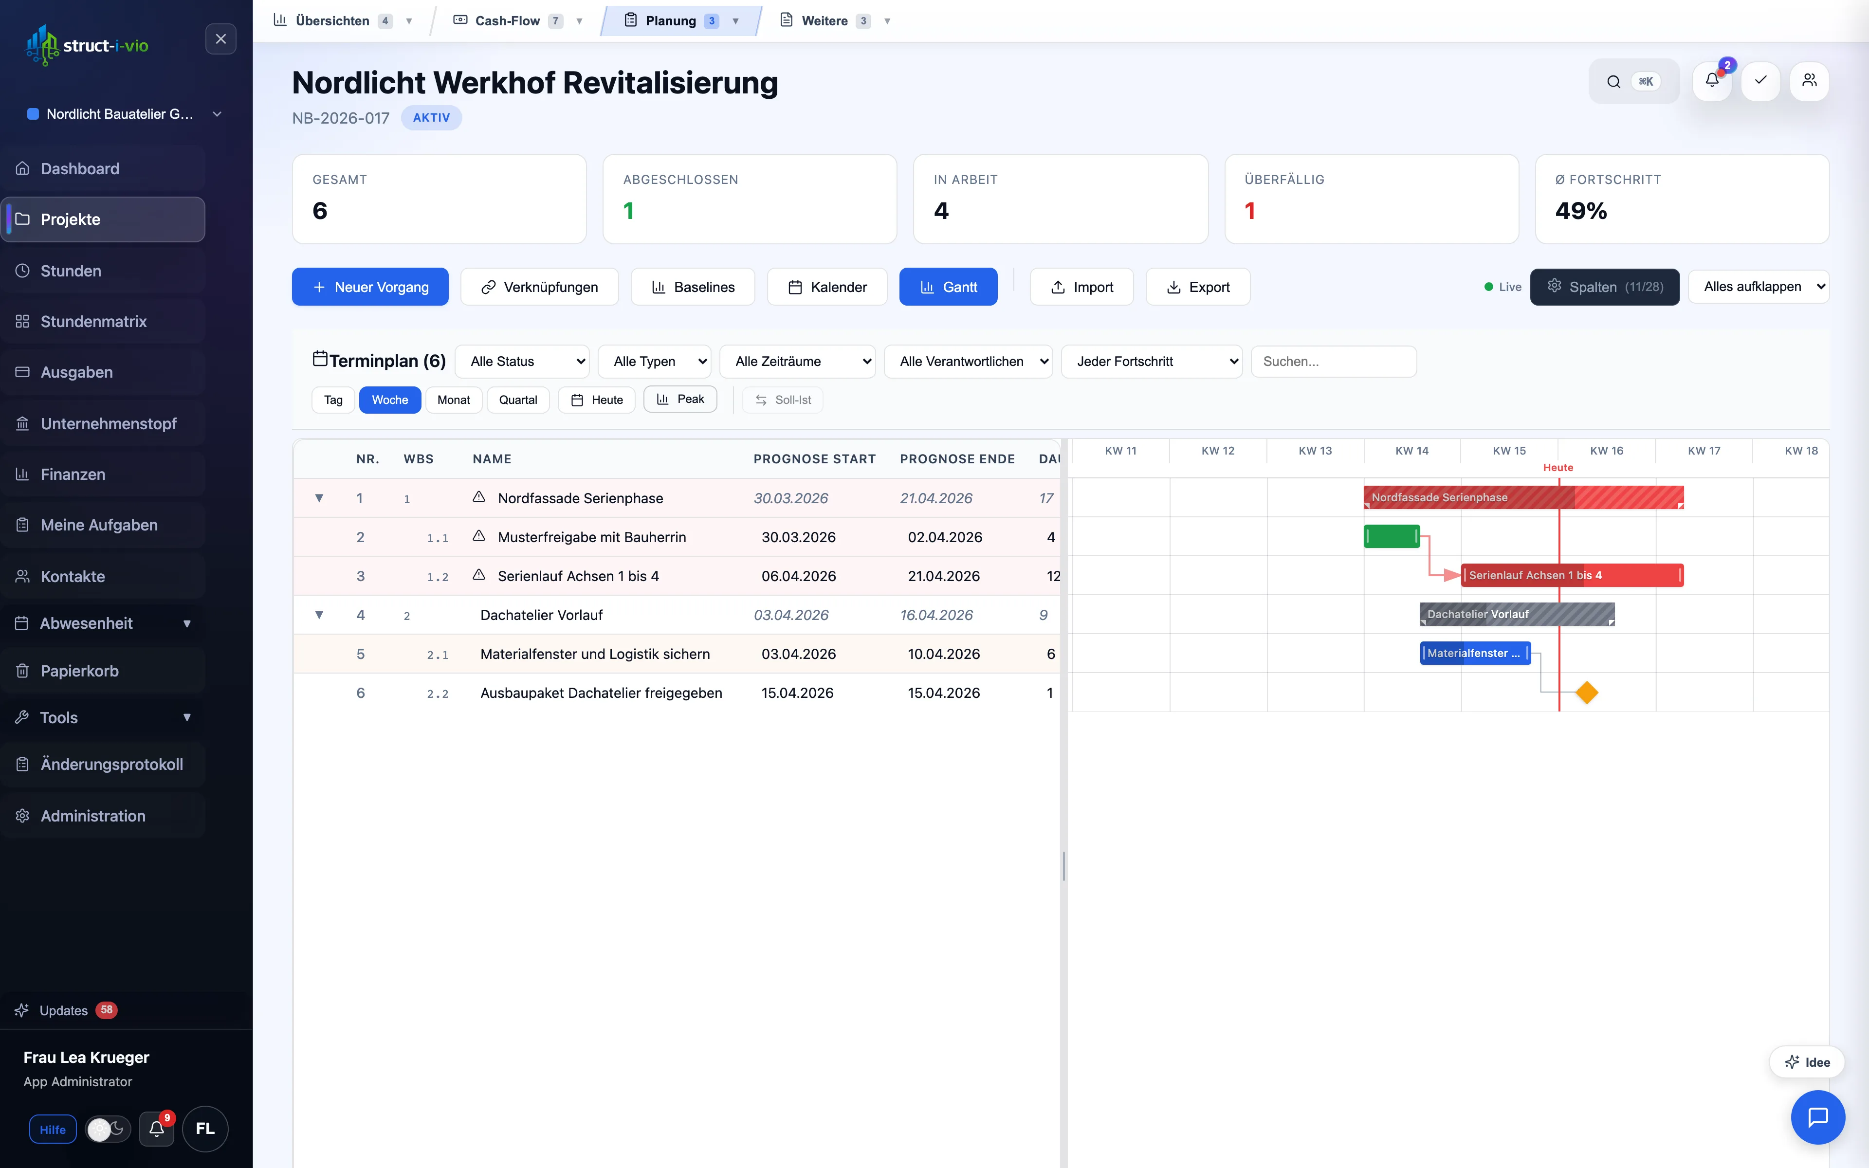Screen dimensions: 1869x1168
Task: Open Unternehmenstopf in sidebar
Action: point(104,423)
